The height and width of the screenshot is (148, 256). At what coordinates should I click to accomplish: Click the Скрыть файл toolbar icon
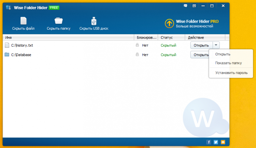point(23,21)
